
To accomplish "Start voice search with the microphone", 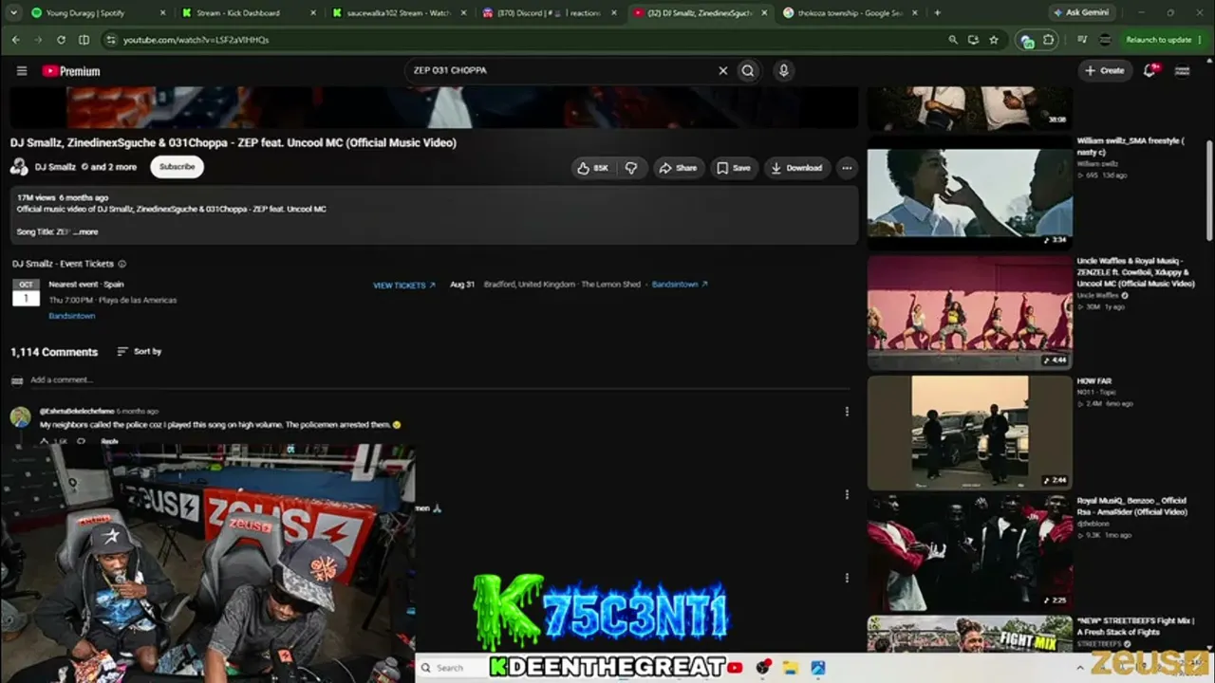I will (783, 70).
